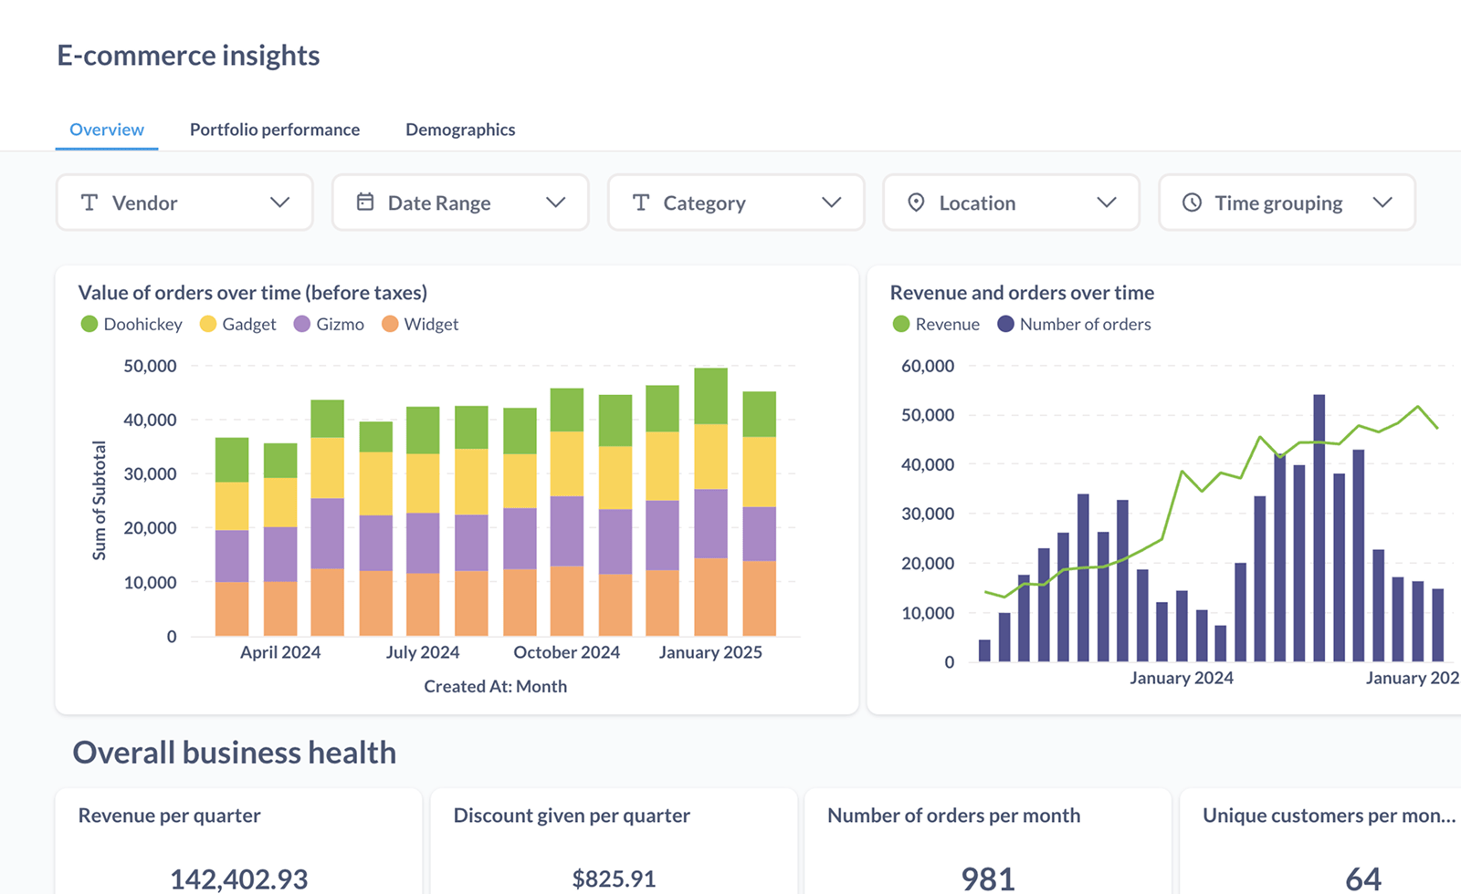The width and height of the screenshot is (1461, 894).
Task: Toggle the Gizmo legend series
Action: [x=329, y=324]
